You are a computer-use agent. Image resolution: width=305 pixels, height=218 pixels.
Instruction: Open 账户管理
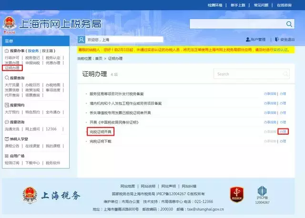click(x=258, y=40)
